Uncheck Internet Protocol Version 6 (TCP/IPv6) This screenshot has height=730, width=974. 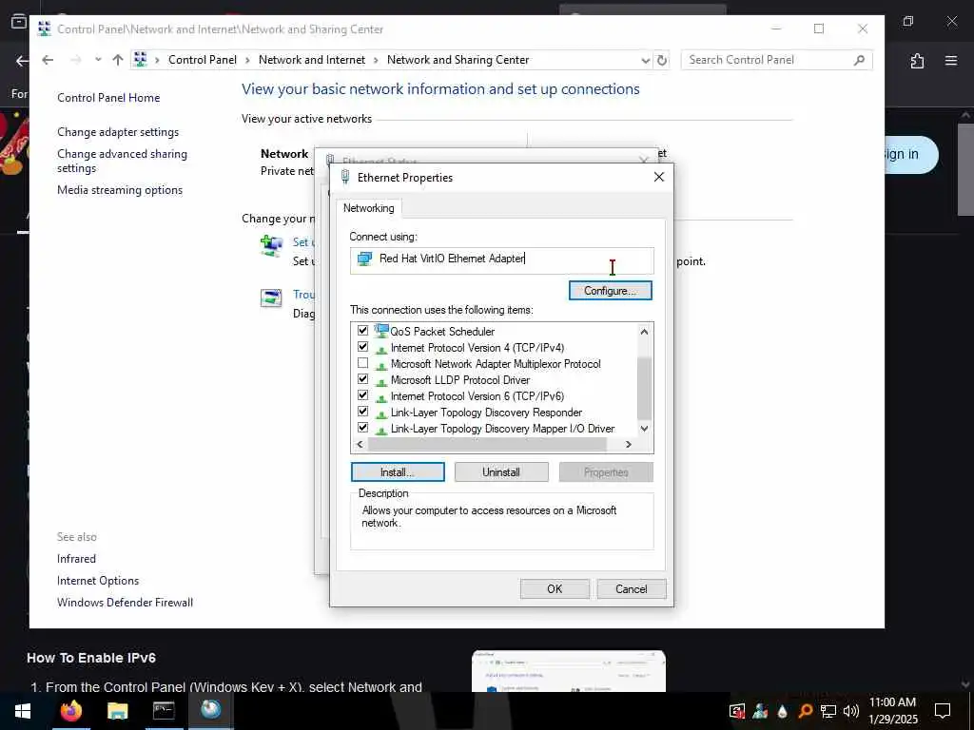tap(362, 394)
